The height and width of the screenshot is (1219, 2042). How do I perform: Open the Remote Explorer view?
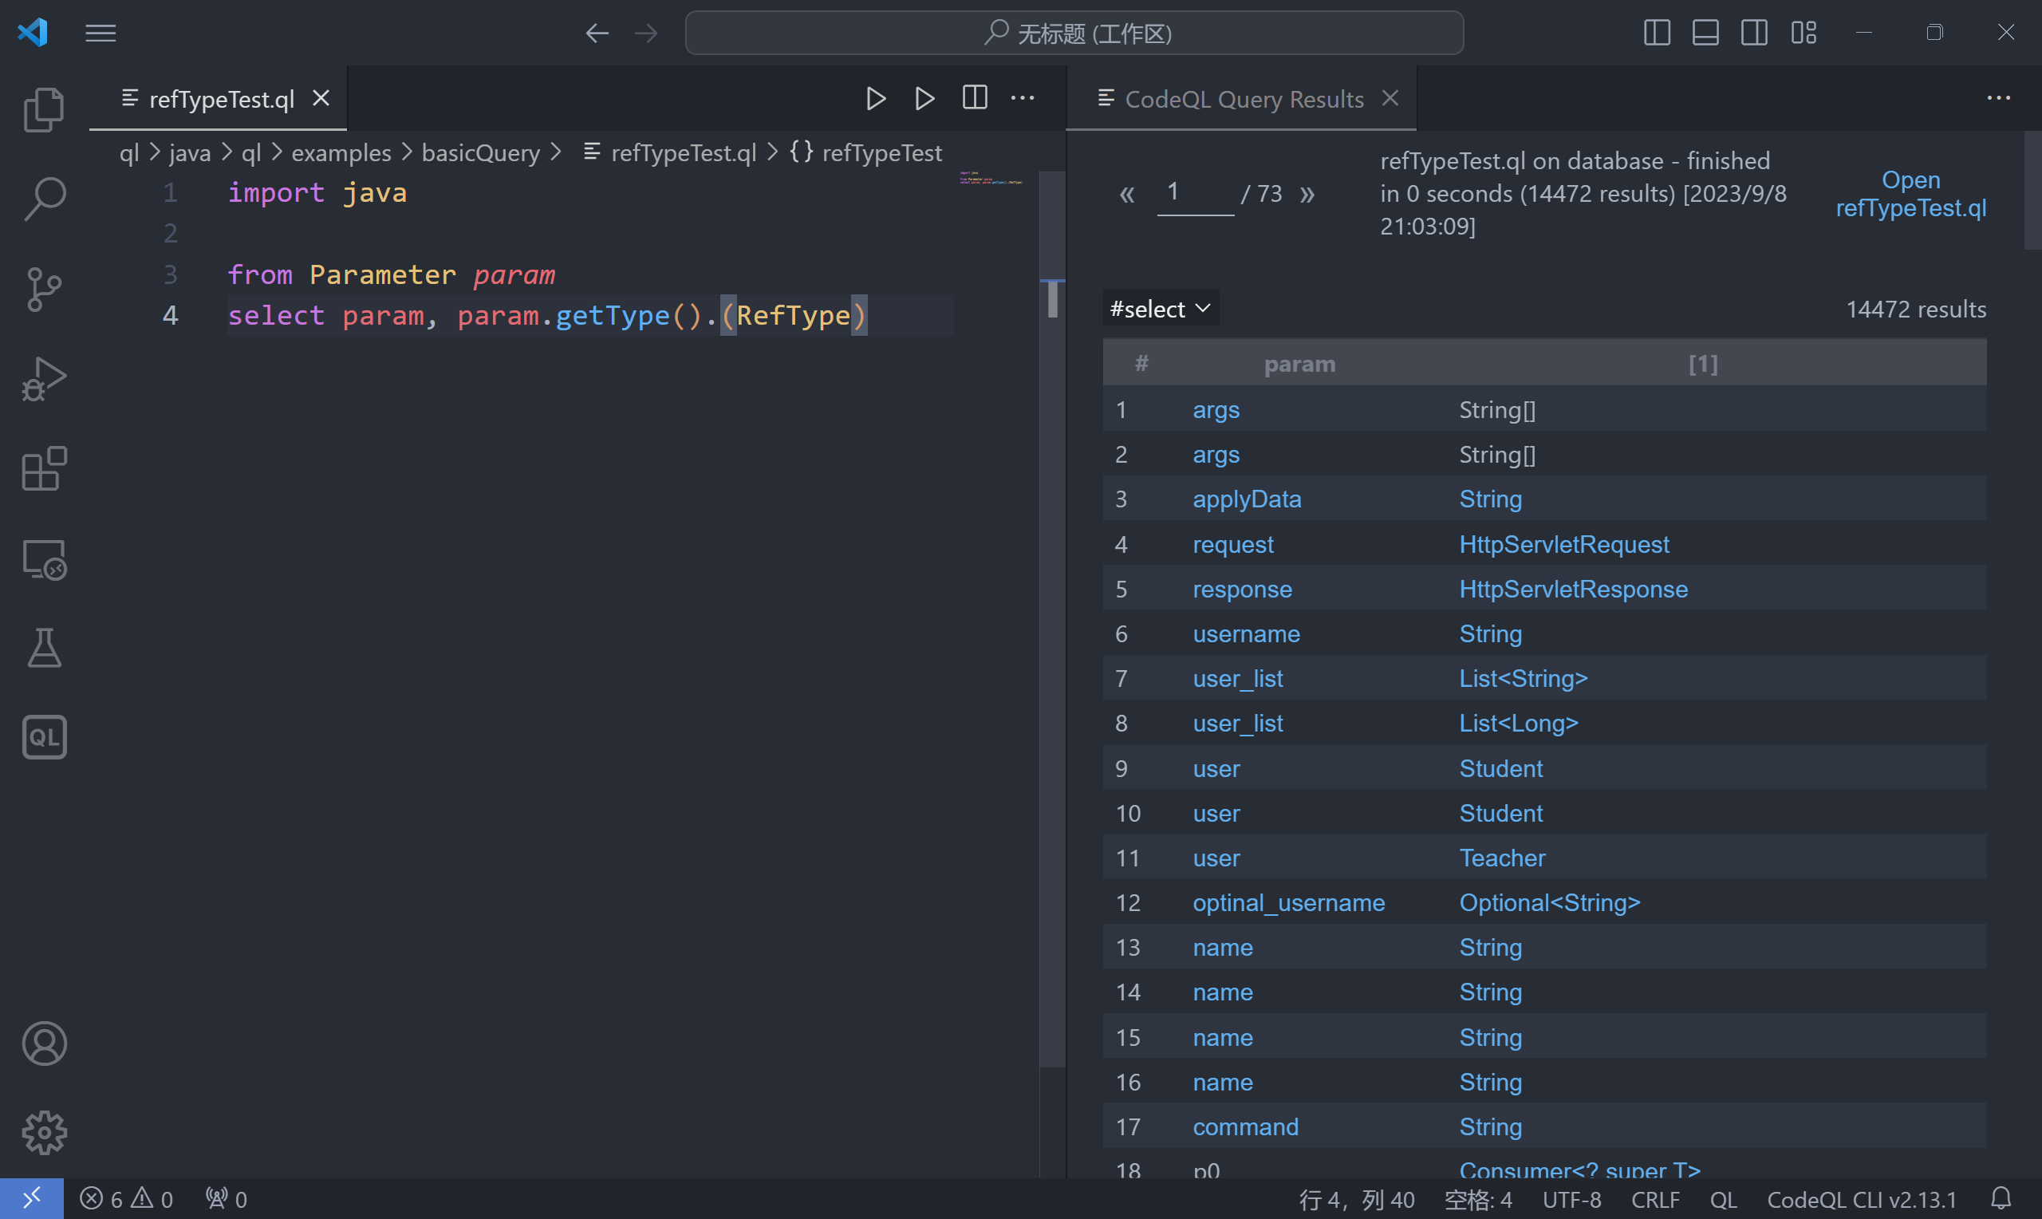click(45, 559)
